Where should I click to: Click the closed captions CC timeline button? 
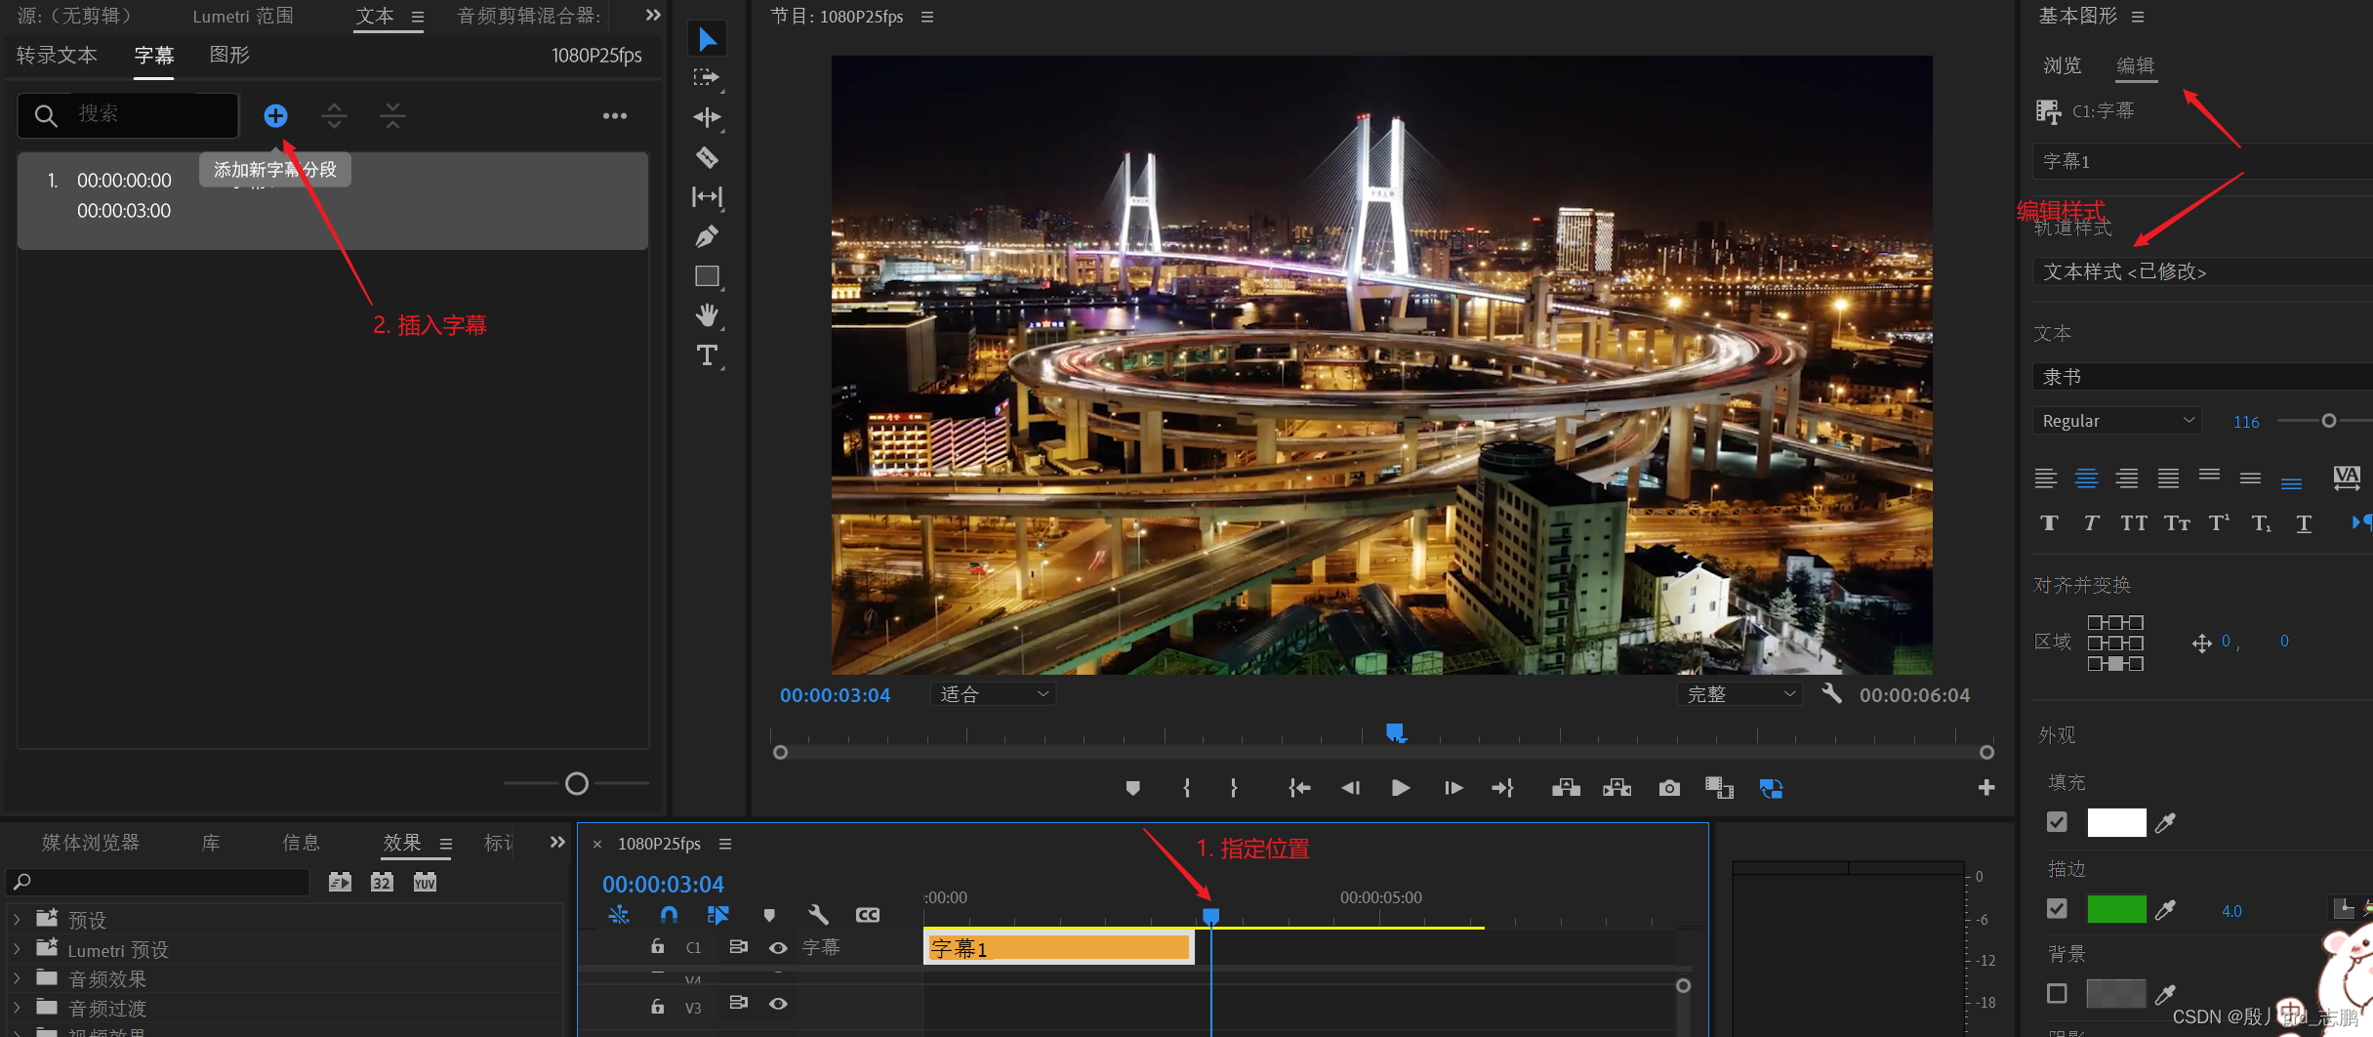point(868,915)
